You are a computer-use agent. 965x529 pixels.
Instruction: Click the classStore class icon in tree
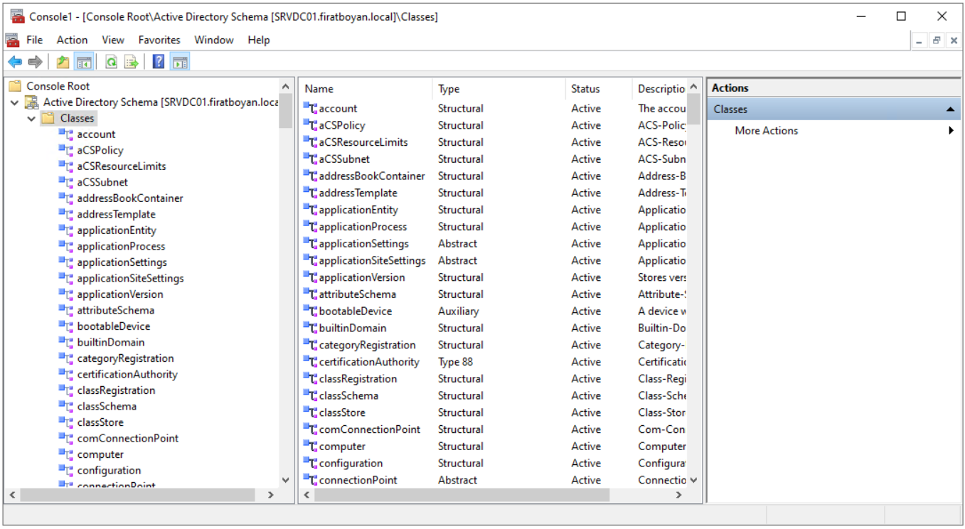(x=66, y=422)
